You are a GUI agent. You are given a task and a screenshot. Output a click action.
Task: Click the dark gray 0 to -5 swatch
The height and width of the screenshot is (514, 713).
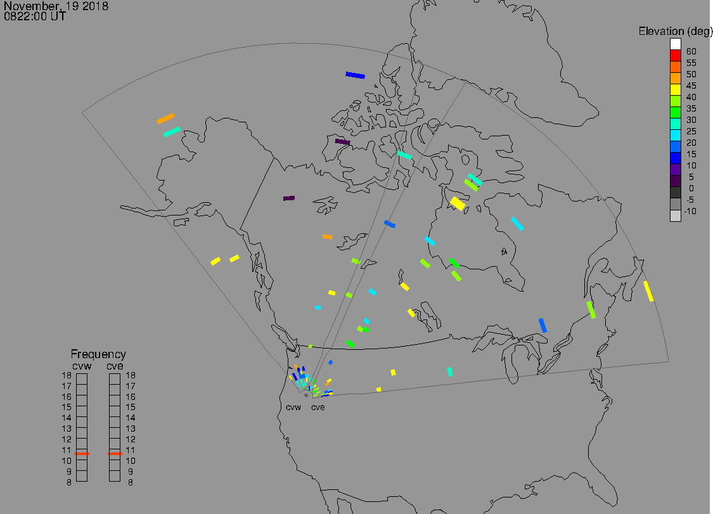tap(675, 193)
